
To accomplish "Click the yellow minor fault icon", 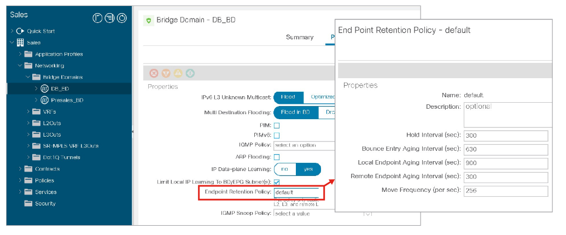I will pyautogui.click(x=178, y=73).
